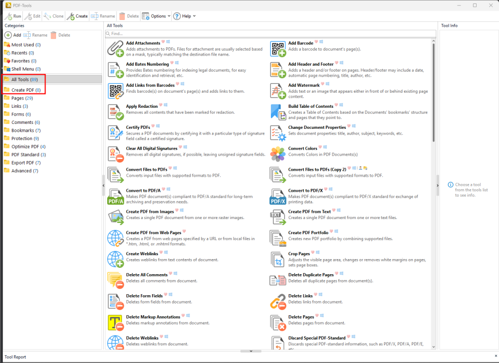Toggle shell menu flag for Certify PDFs
Viewport: 499px width, 363px height.
coord(158,126)
